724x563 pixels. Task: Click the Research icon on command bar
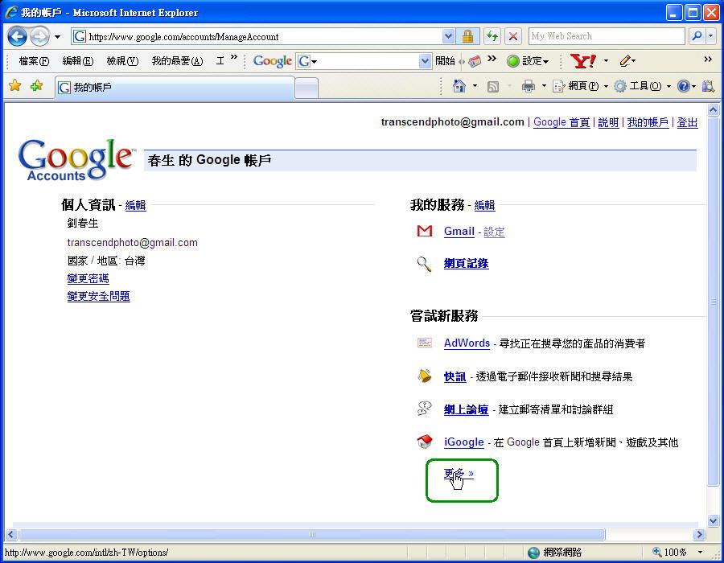pos(708,86)
